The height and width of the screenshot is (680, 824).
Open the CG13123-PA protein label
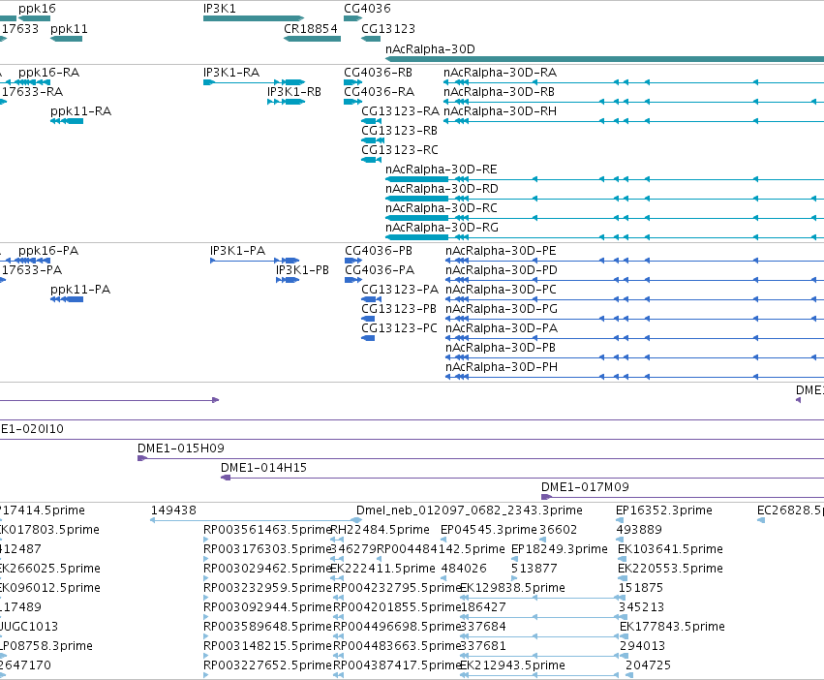399,290
